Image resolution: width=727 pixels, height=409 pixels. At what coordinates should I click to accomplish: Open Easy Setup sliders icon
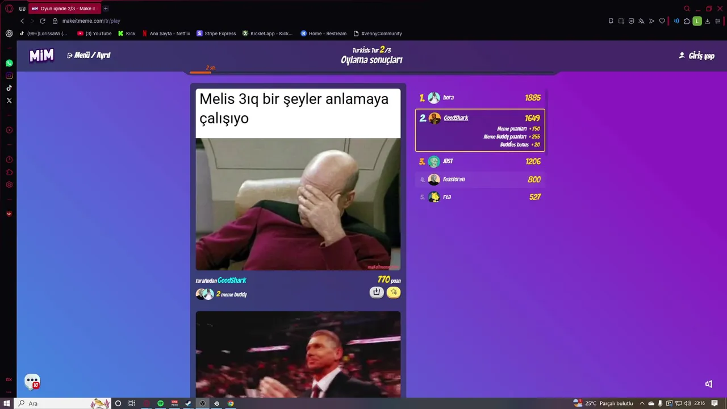coord(718,21)
